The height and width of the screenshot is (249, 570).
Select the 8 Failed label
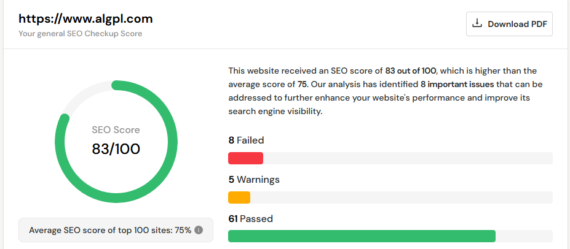tap(246, 140)
